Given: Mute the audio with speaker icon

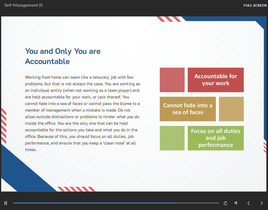Looking at the screenshot, I should click(236, 203).
